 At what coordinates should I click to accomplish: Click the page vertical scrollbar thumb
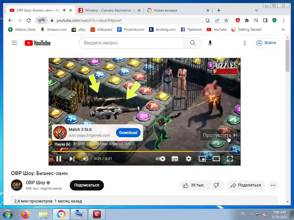pos(287,56)
